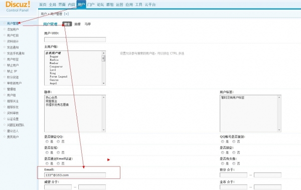Choose 否 for 是否在线
The width and height of the screenshot is (301, 190).
58,152
